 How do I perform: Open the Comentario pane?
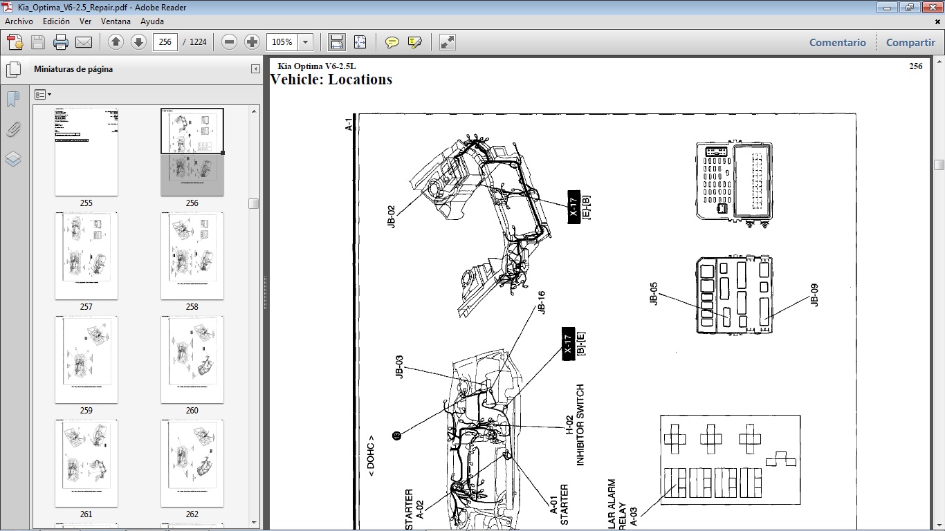click(x=837, y=42)
